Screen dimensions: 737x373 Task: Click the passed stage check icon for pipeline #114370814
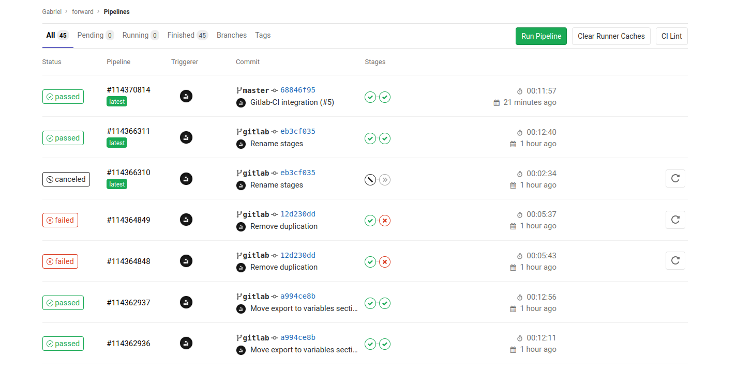370,97
